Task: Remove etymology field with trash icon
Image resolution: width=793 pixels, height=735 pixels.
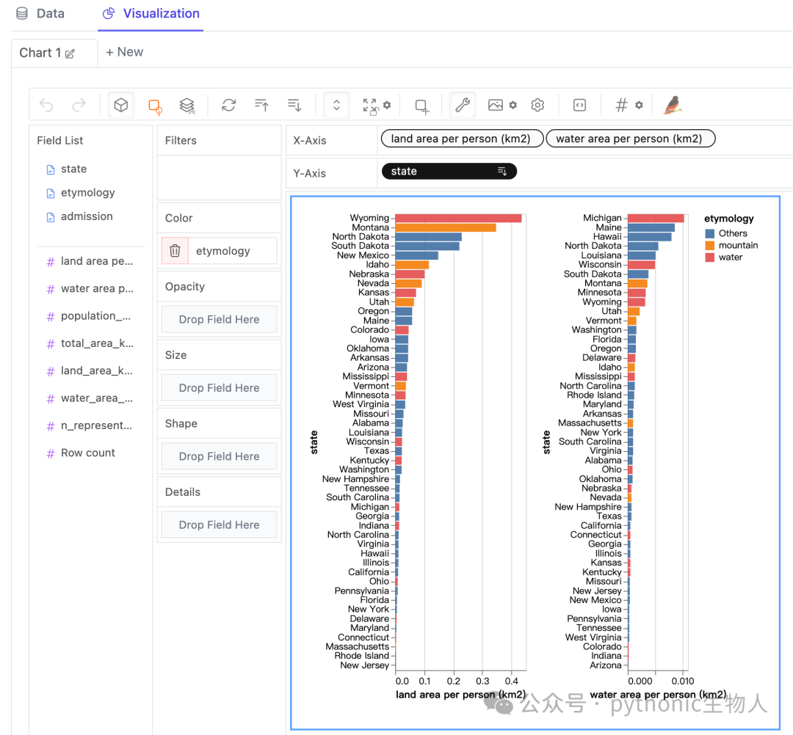Action: 175,251
